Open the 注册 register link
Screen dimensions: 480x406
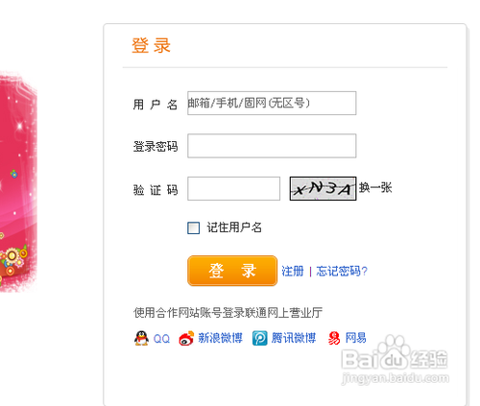pos(293,271)
